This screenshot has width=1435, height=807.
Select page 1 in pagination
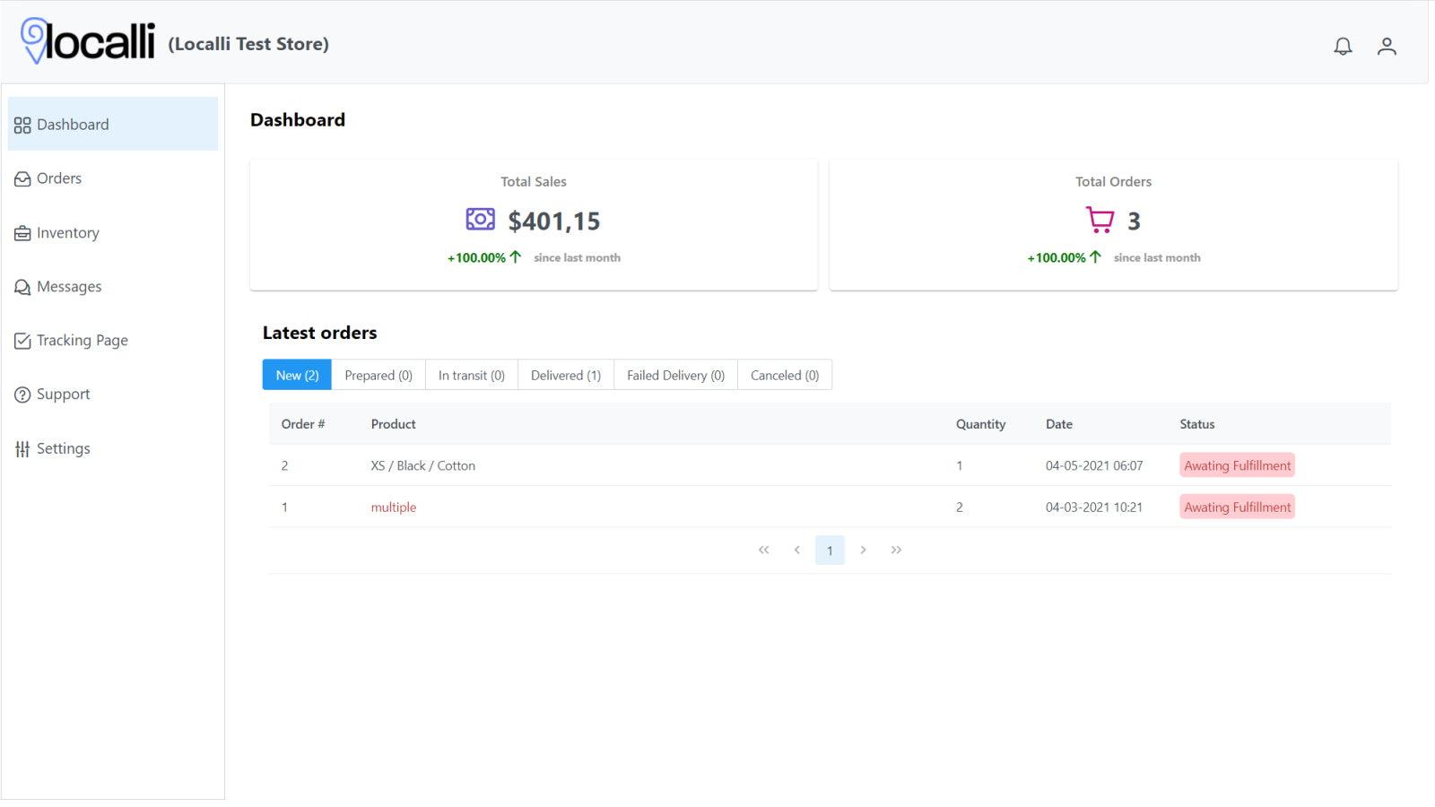(x=830, y=550)
